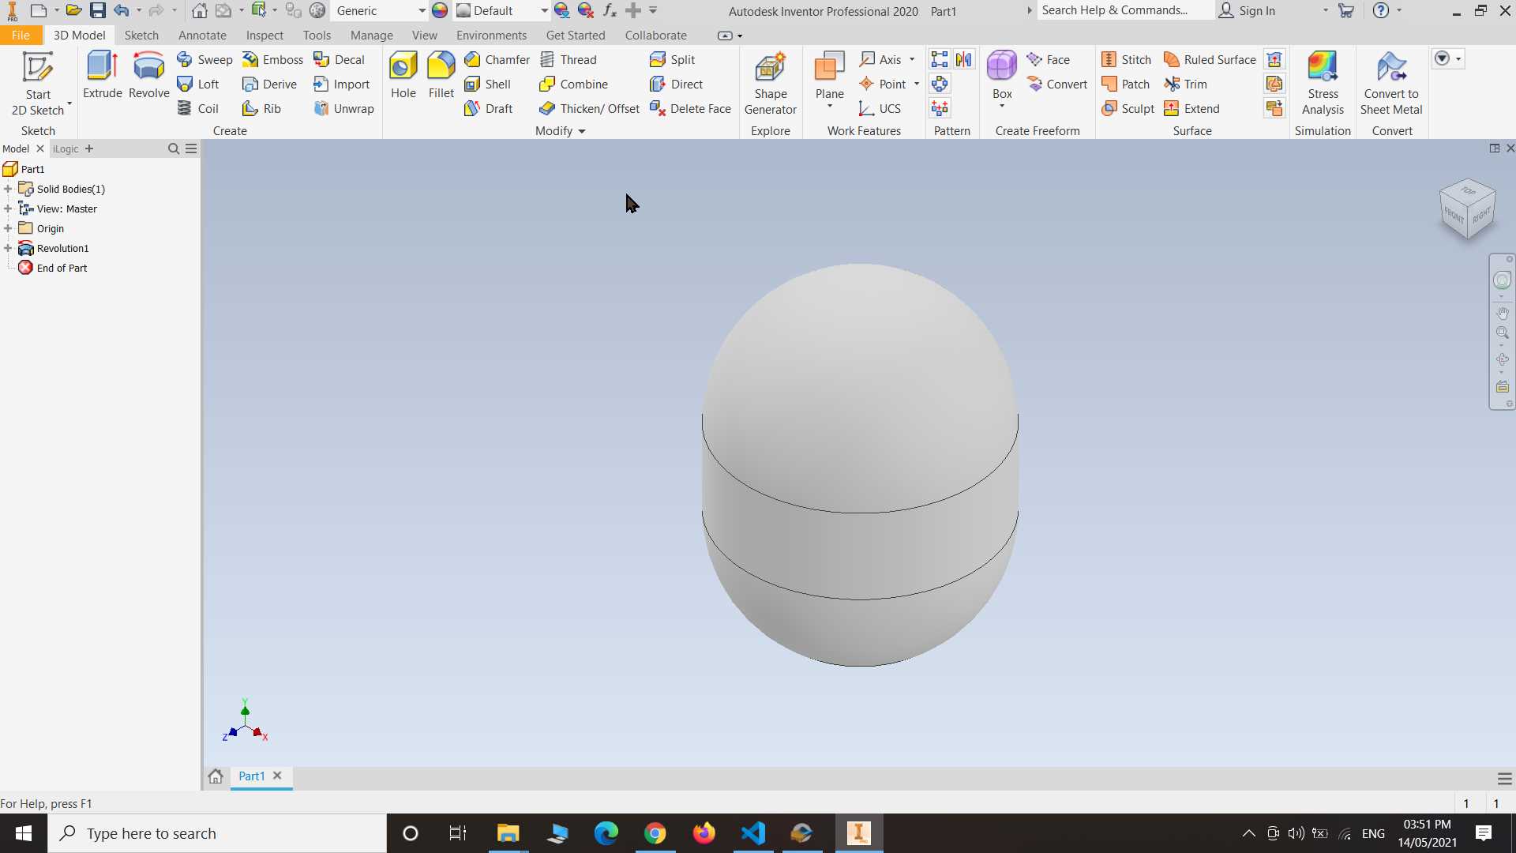Choose the Coil command
The width and height of the screenshot is (1516, 853).
pos(197,109)
